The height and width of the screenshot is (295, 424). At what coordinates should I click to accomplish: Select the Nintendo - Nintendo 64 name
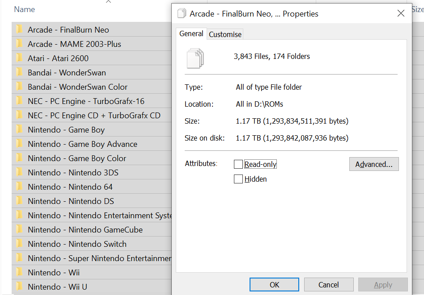pos(70,187)
